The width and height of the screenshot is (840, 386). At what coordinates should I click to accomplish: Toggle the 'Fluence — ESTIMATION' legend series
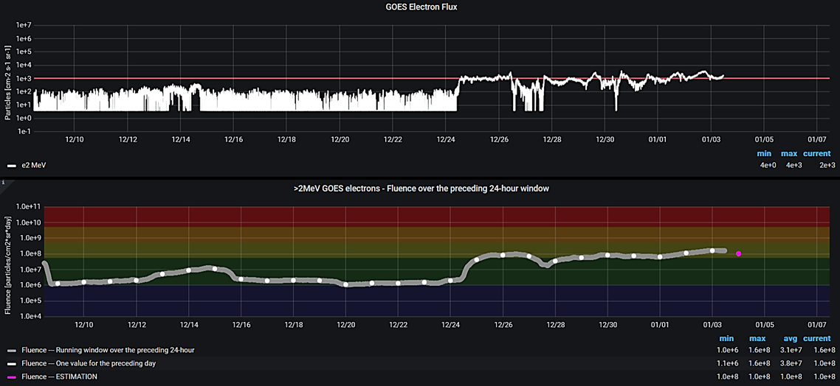59,376
